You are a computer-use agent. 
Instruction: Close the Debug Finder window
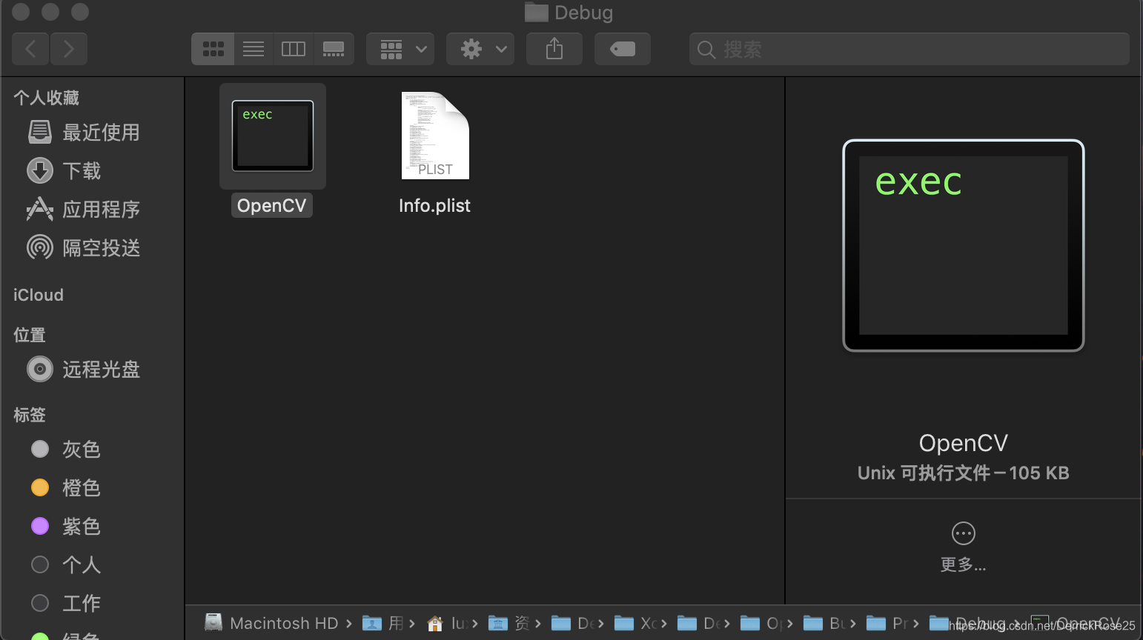[21, 12]
